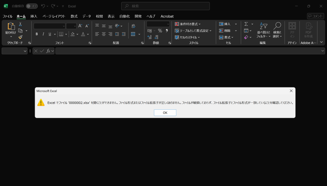
Task: Click the font color A button
Action: click(x=83, y=34)
